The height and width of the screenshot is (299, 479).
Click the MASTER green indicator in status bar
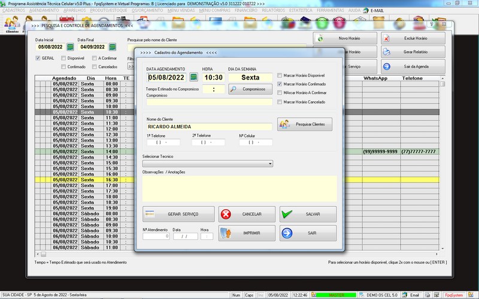pos(336,295)
